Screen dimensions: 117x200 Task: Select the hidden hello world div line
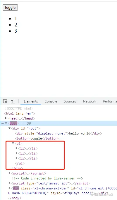58,133
